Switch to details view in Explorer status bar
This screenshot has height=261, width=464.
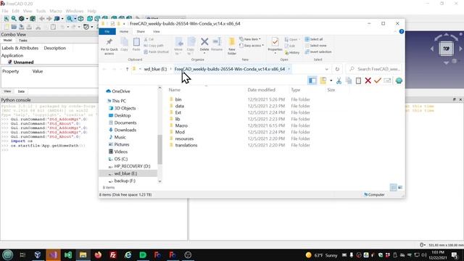pos(393,187)
